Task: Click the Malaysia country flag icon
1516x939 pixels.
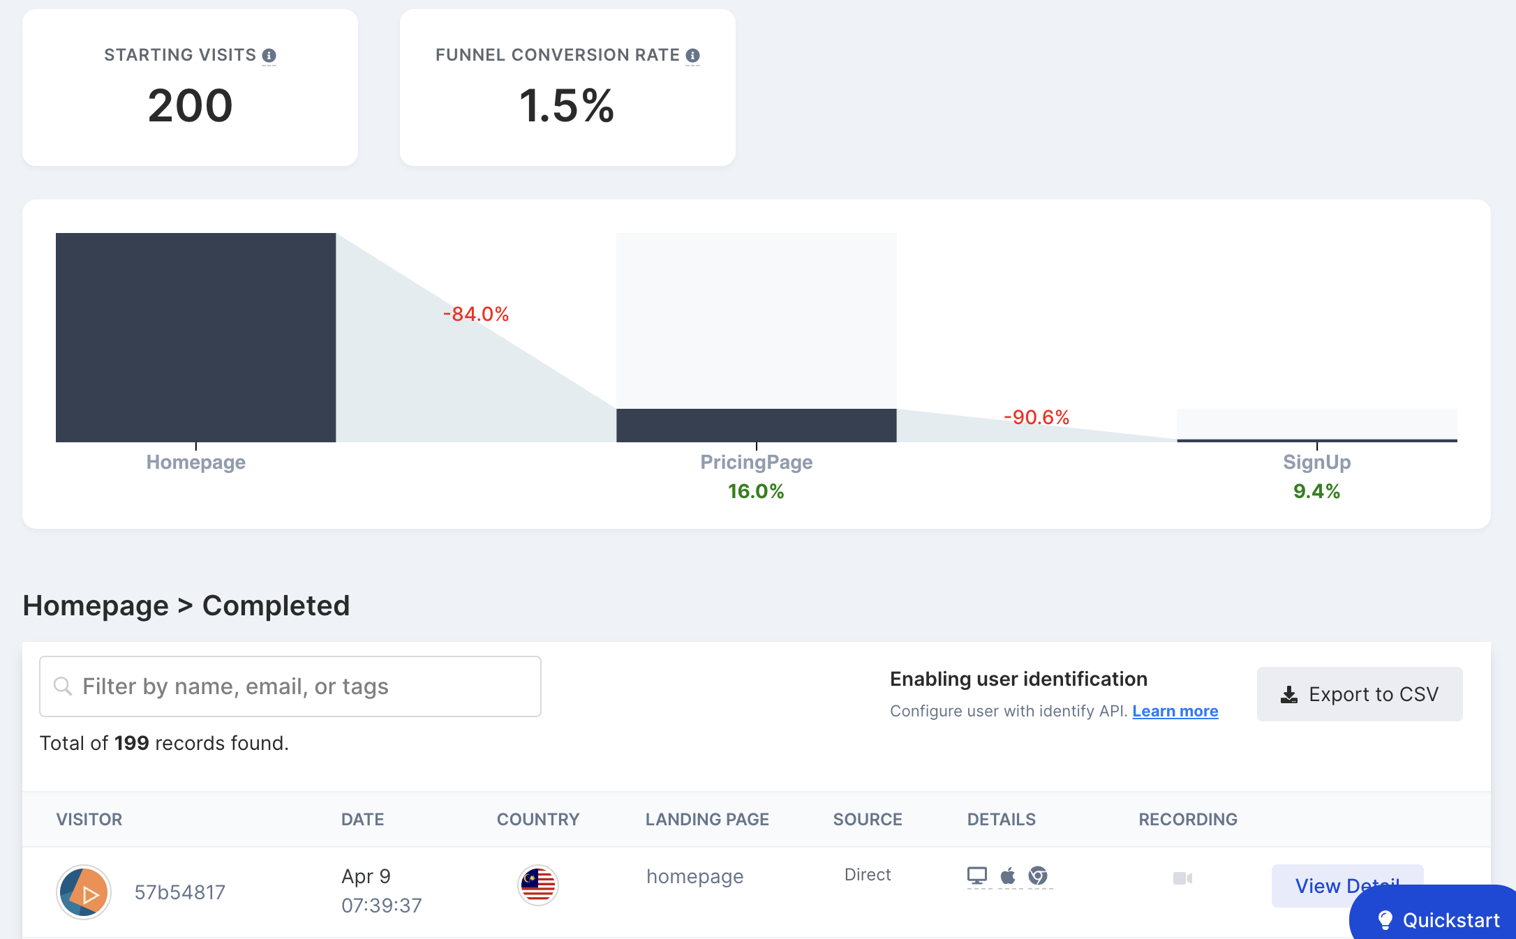Action: click(537, 885)
